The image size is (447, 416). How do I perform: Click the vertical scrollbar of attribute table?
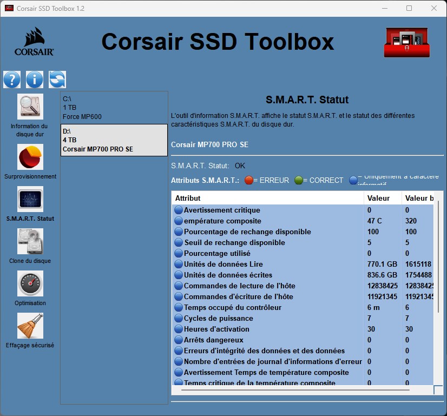click(x=438, y=256)
